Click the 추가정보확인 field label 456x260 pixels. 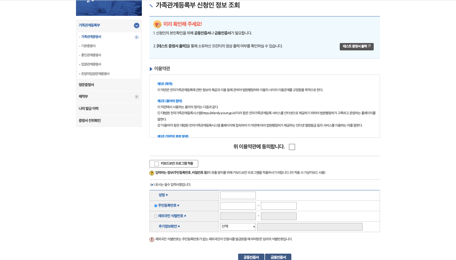point(169,227)
